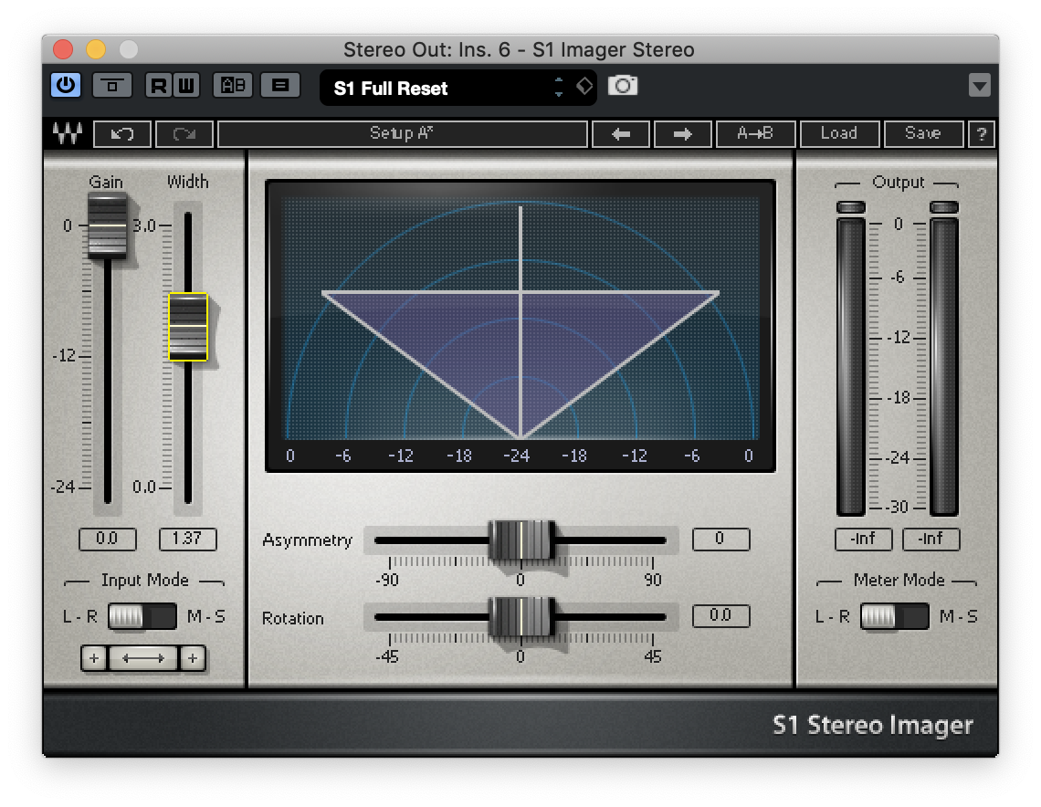Screen dimensions: 1041x807
Task: Click the Meter Mode label
Action: [899, 580]
